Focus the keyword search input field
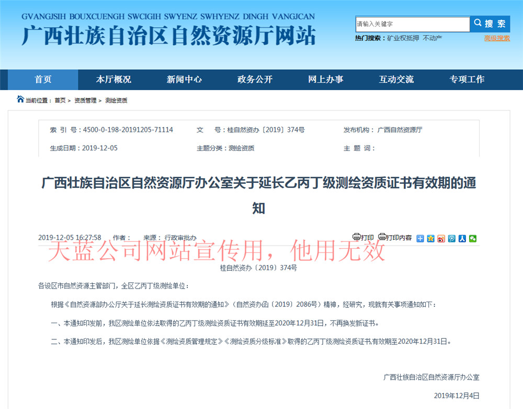 (412, 24)
